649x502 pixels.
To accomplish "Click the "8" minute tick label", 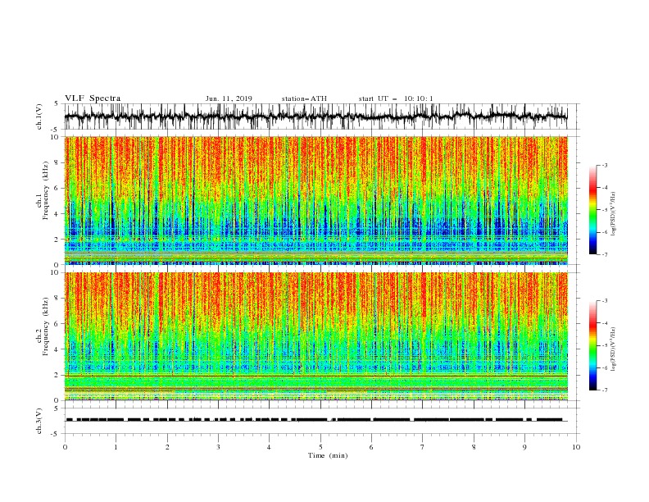I will coord(474,447).
